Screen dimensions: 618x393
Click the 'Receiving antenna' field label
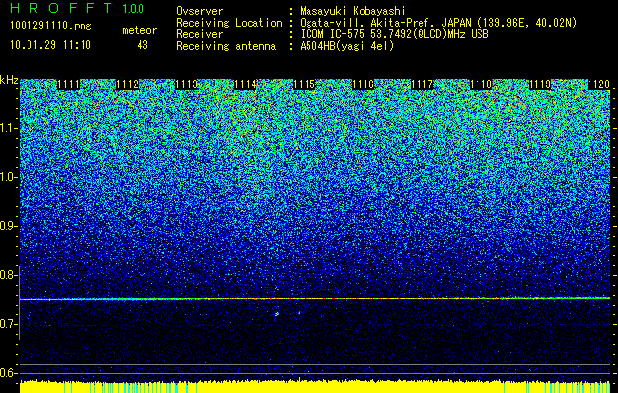point(226,46)
